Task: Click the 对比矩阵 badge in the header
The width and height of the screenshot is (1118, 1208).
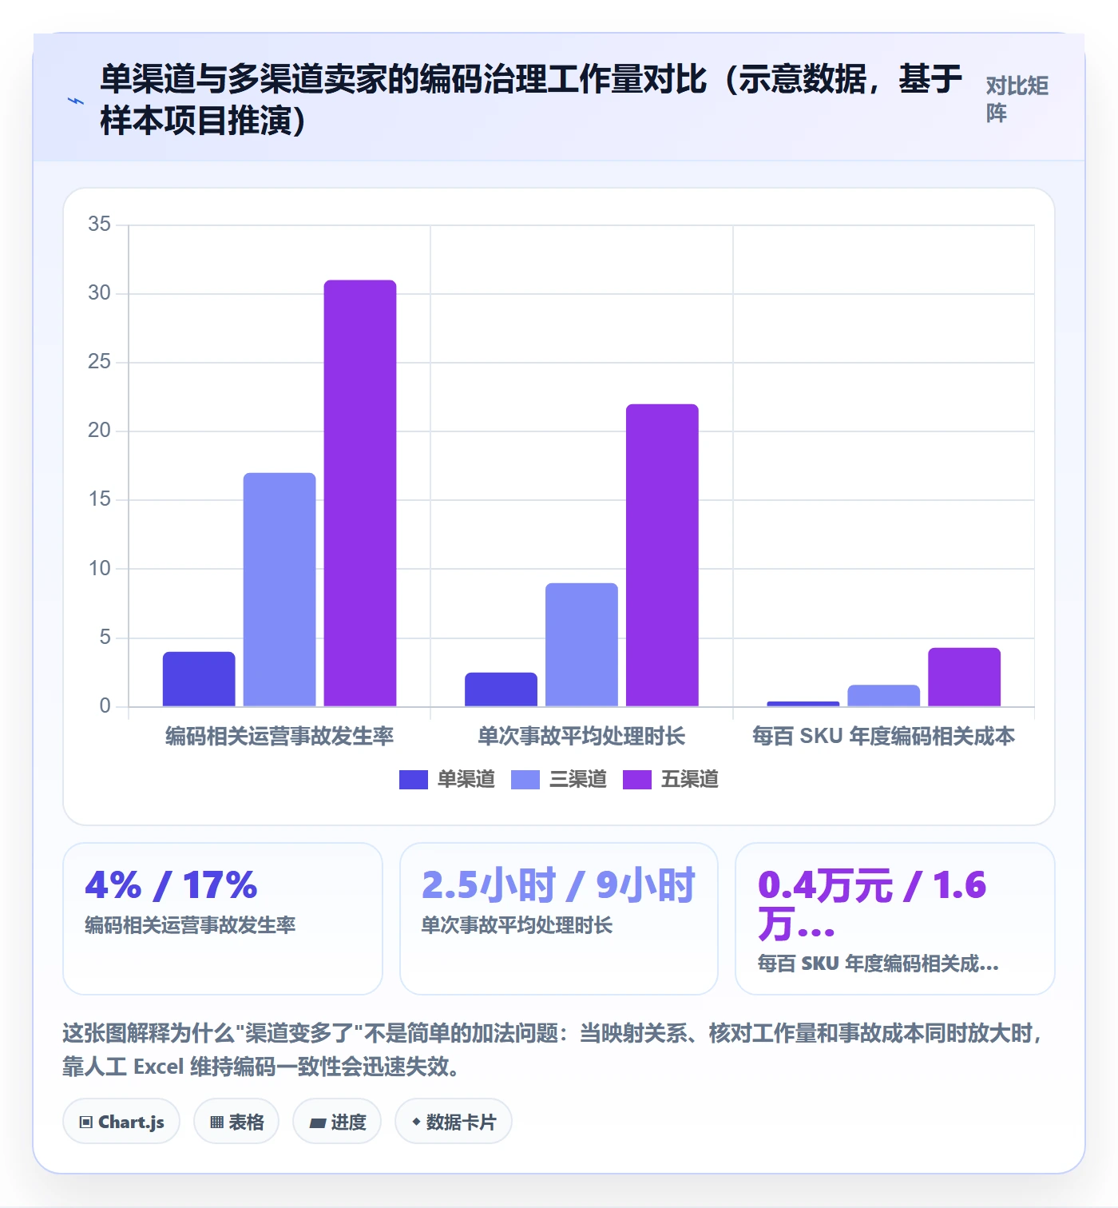Action: (x=1017, y=99)
